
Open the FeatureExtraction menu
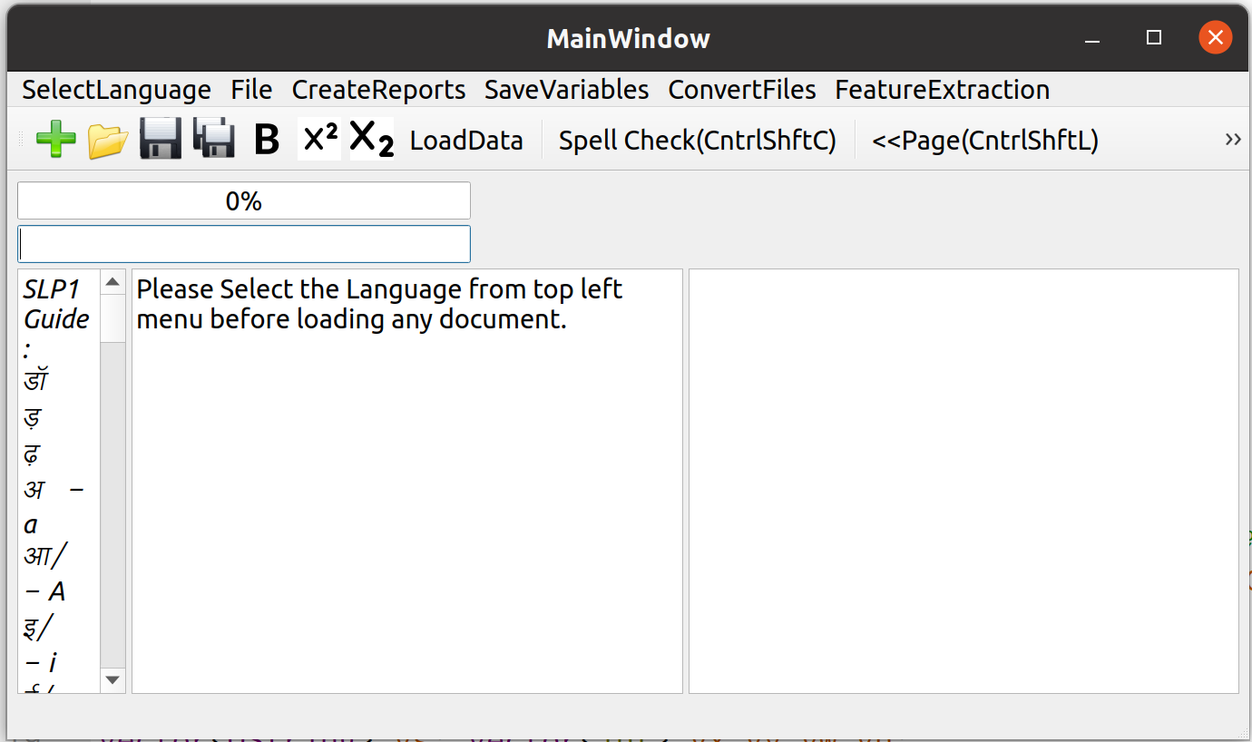943,90
